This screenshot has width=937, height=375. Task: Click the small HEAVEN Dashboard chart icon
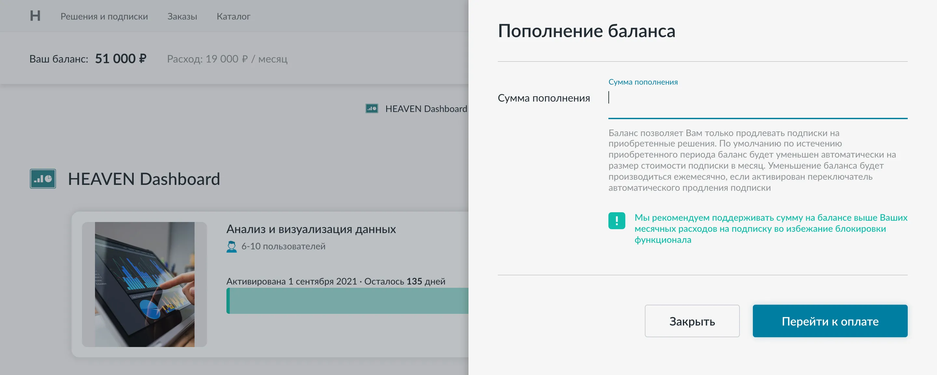click(x=371, y=108)
